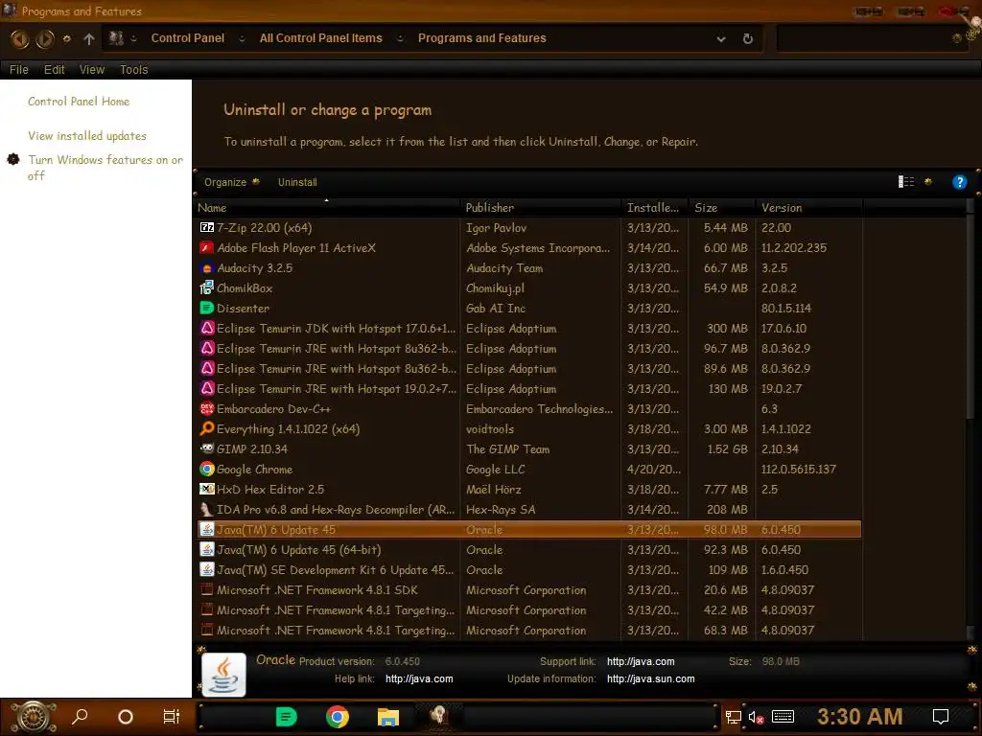Open the File menu

(19, 69)
